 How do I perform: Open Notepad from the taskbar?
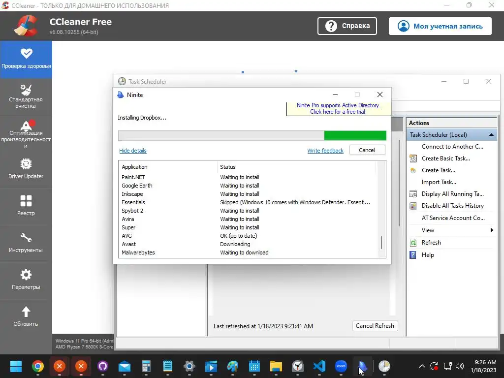pos(167,366)
